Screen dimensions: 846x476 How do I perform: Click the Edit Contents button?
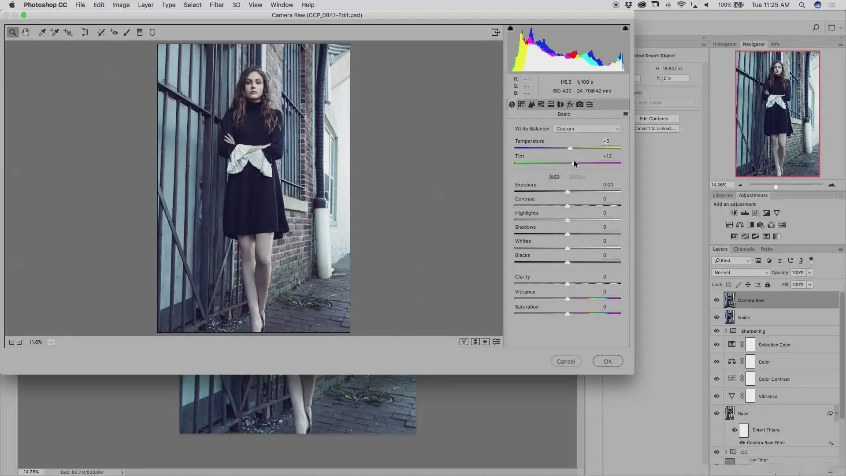[x=654, y=119]
